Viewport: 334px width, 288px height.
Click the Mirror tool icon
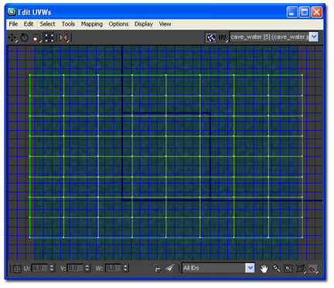point(63,38)
